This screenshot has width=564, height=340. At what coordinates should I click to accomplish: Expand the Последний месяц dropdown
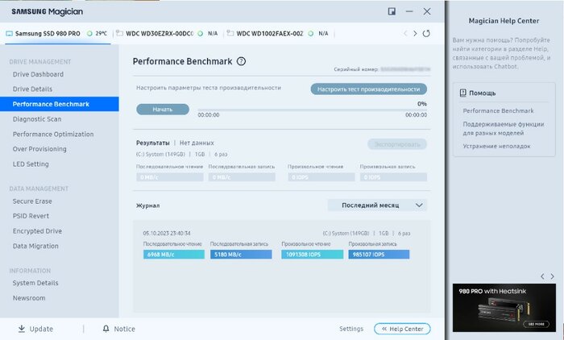point(377,205)
